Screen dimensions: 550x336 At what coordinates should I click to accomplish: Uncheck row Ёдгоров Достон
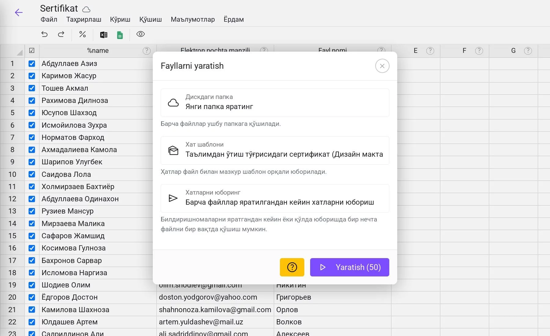32,297
